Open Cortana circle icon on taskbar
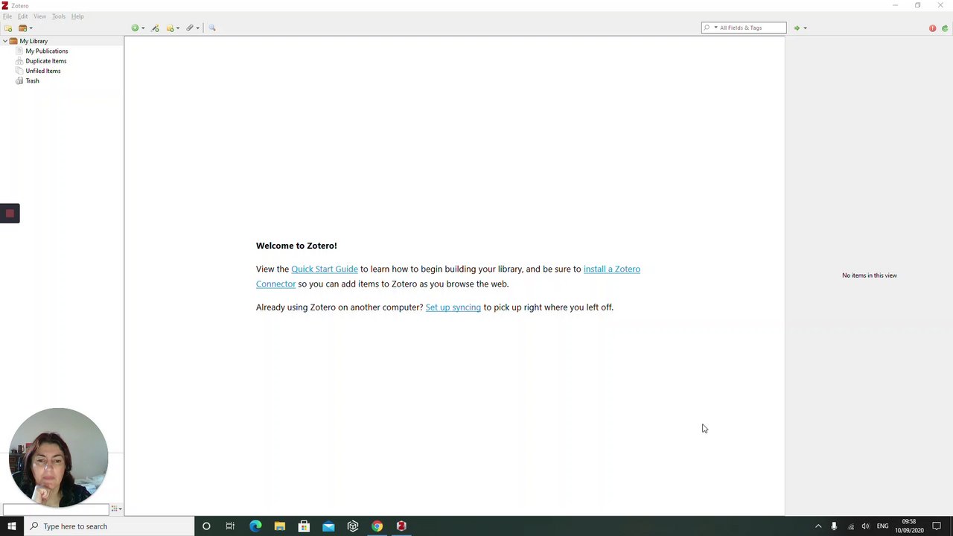Screen dimensions: 953x536 206,526
